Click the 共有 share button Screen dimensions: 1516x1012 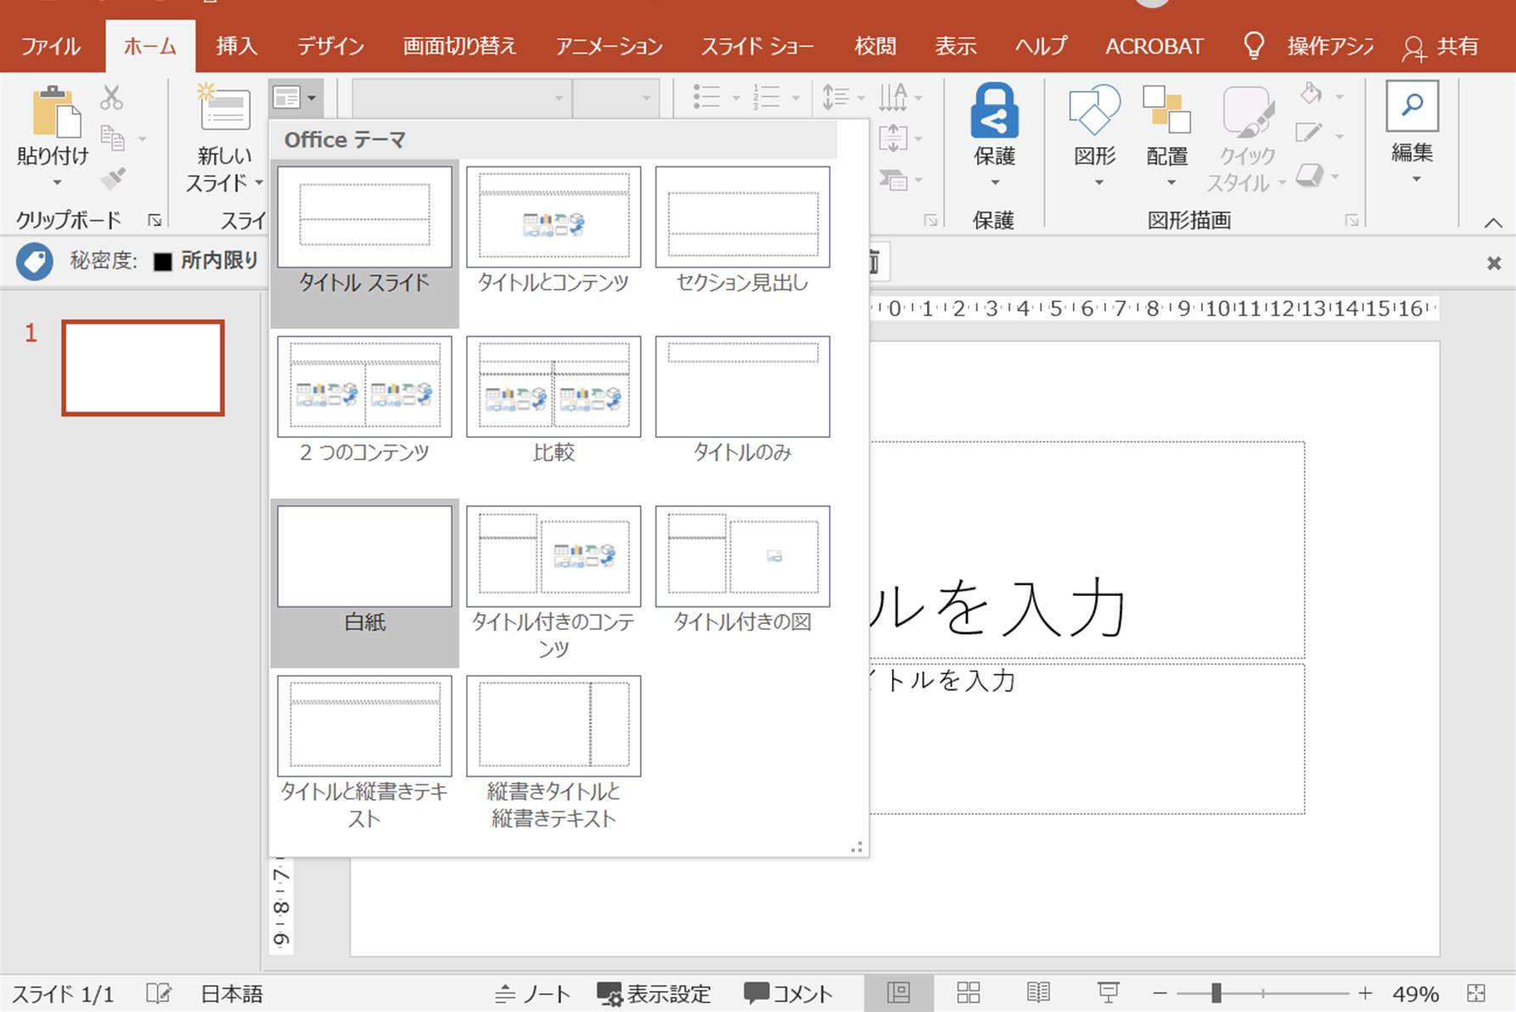1441,47
